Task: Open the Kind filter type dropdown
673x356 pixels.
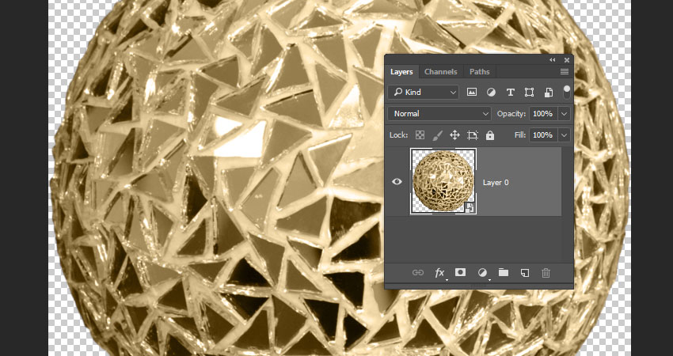Action: click(424, 93)
